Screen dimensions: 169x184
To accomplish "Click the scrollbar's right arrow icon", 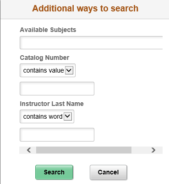I will 153,150.
